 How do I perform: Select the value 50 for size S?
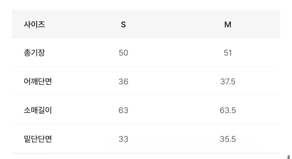(123, 53)
